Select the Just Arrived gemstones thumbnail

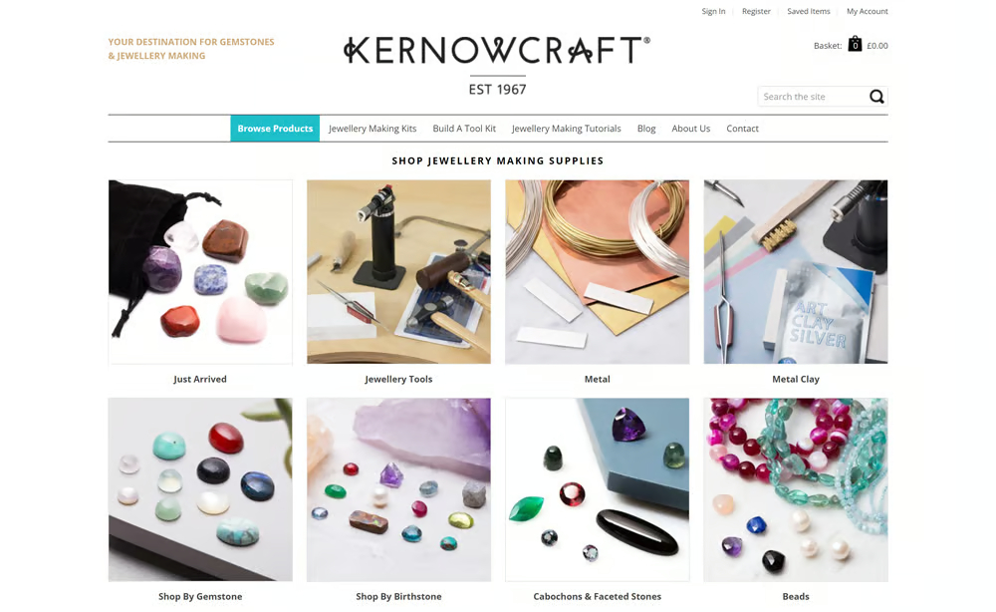pyautogui.click(x=200, y=272)
